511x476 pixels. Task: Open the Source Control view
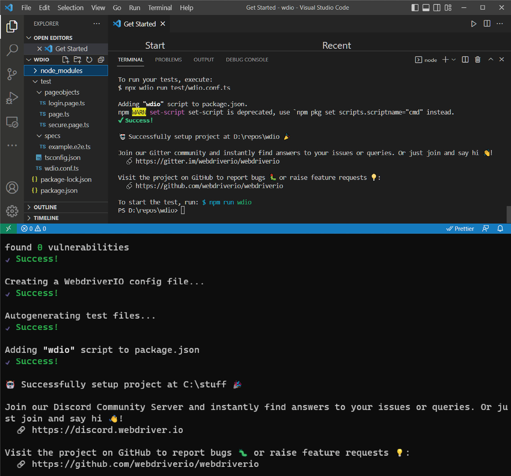(12, 74)
